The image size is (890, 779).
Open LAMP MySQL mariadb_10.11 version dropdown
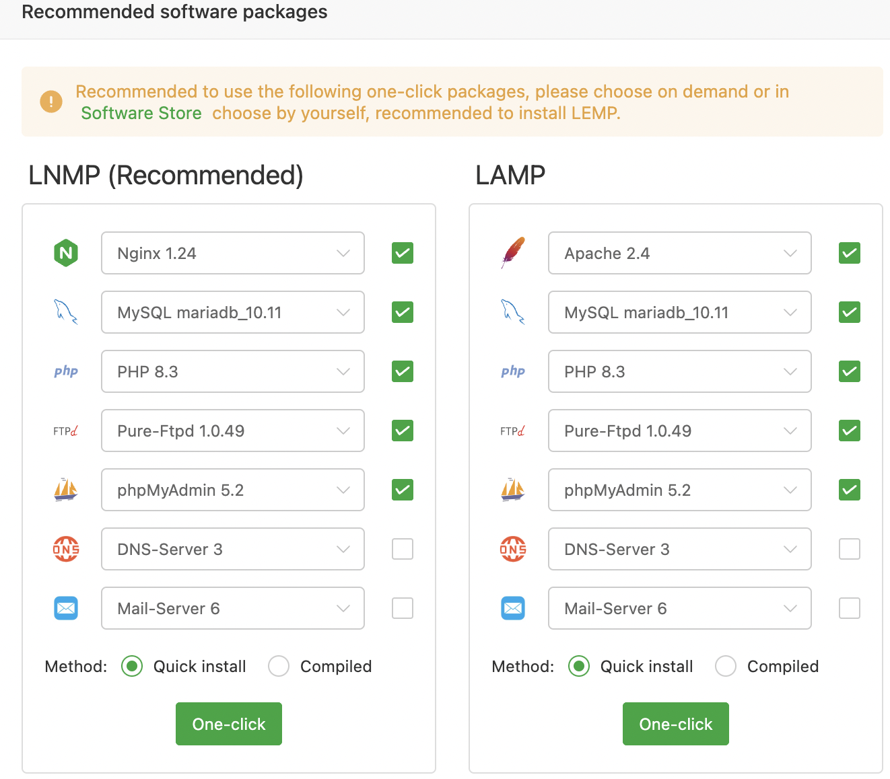(x=680, y=312)
